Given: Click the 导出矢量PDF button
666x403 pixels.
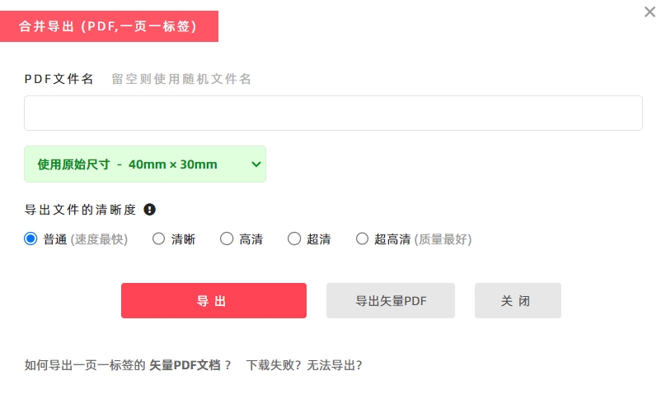Looking at the screenshot, I should 391,300.
